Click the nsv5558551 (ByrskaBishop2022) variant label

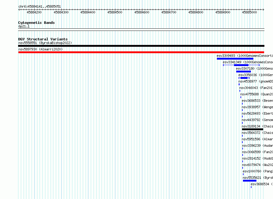click(45, 43)
